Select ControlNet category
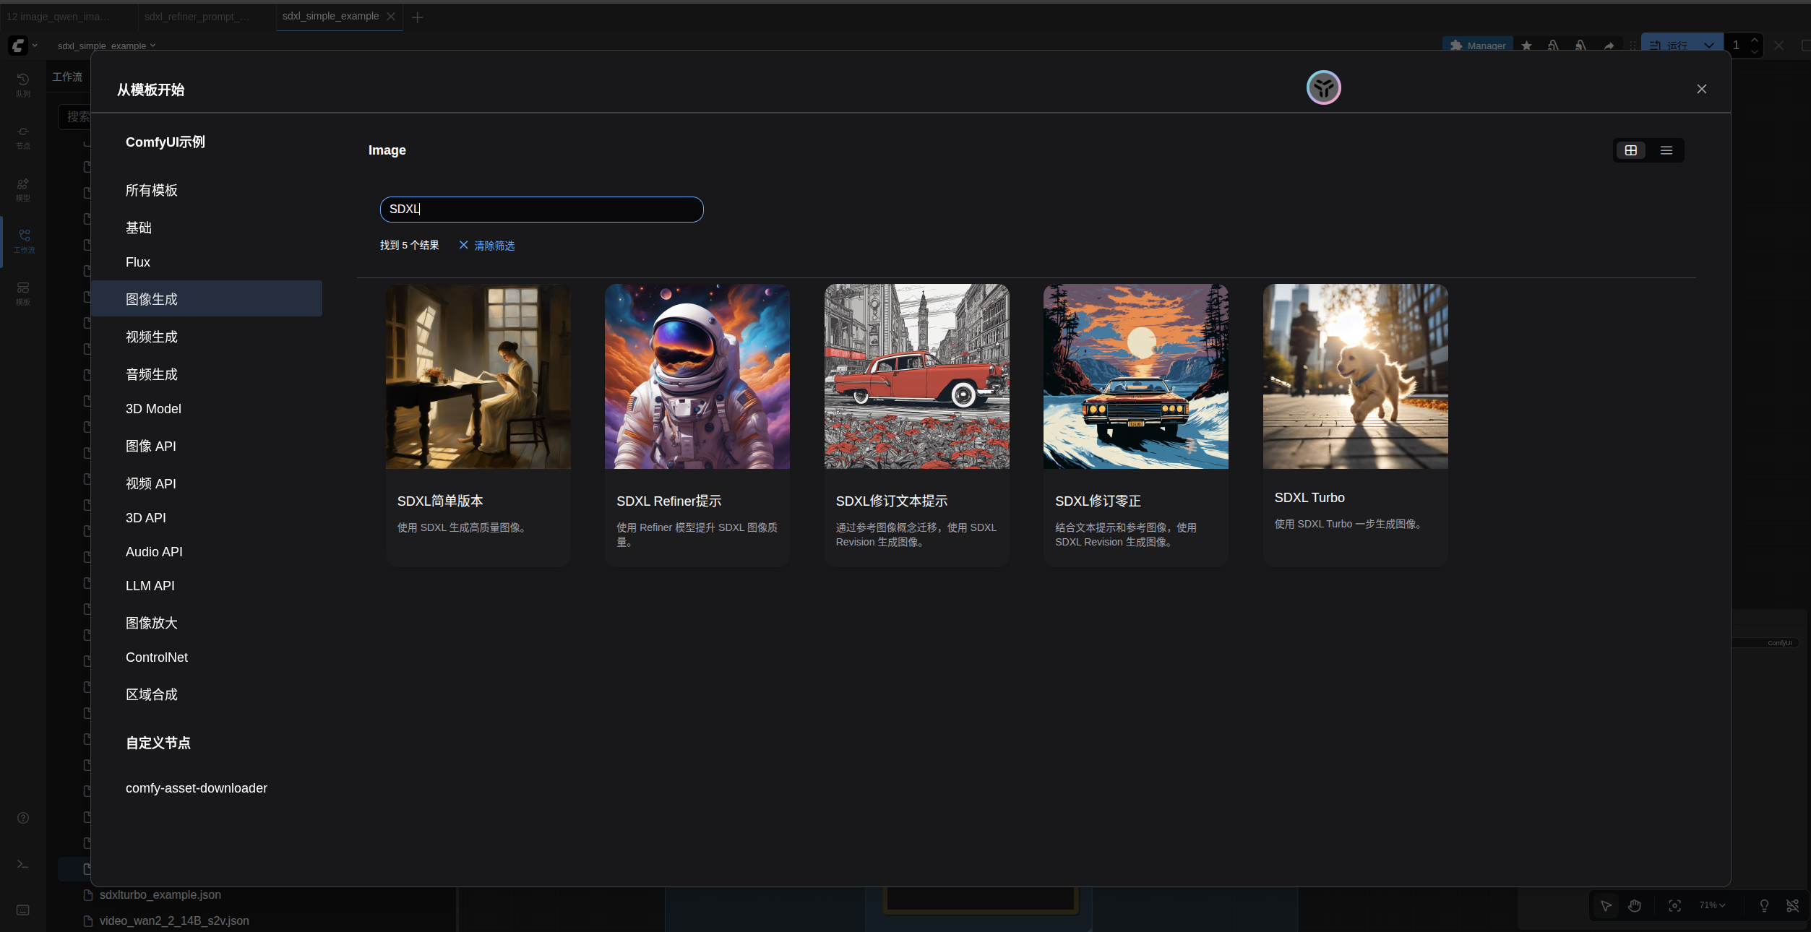 click(207, 657)
